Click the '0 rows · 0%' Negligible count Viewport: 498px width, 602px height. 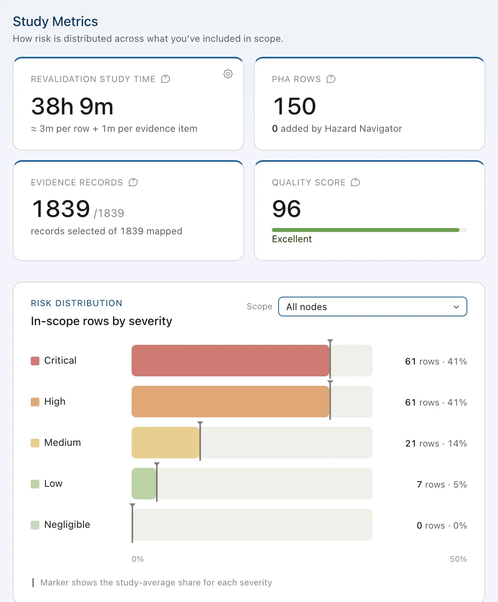[442, 525]
